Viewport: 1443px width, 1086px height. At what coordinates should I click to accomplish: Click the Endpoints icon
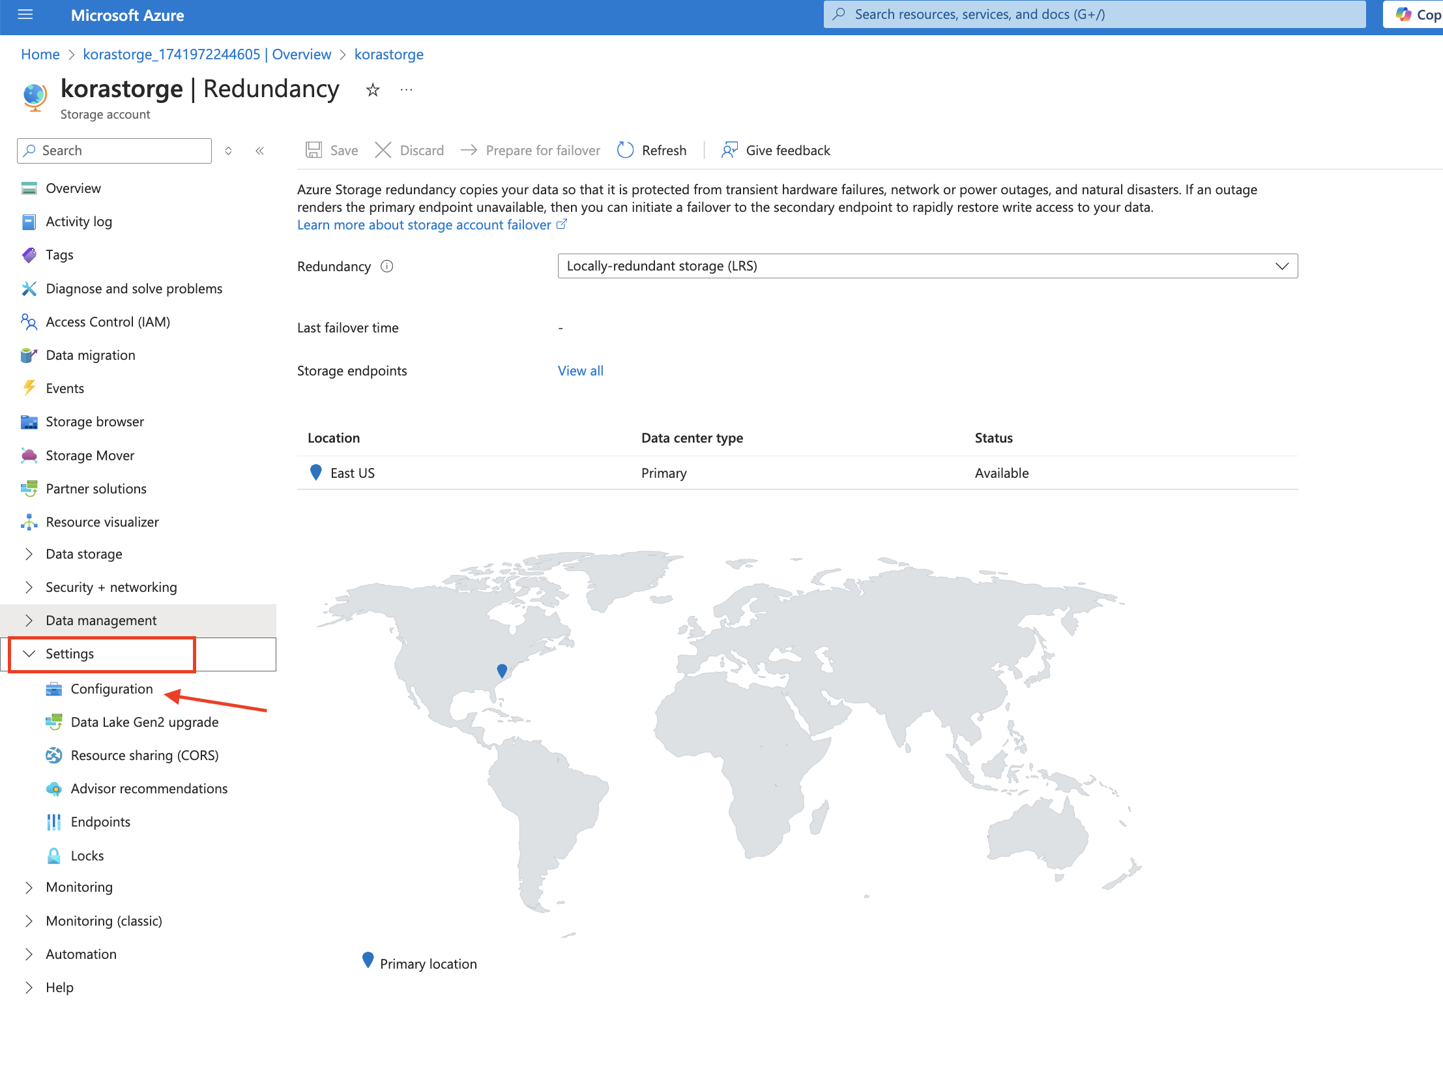[x=53, y=823]
